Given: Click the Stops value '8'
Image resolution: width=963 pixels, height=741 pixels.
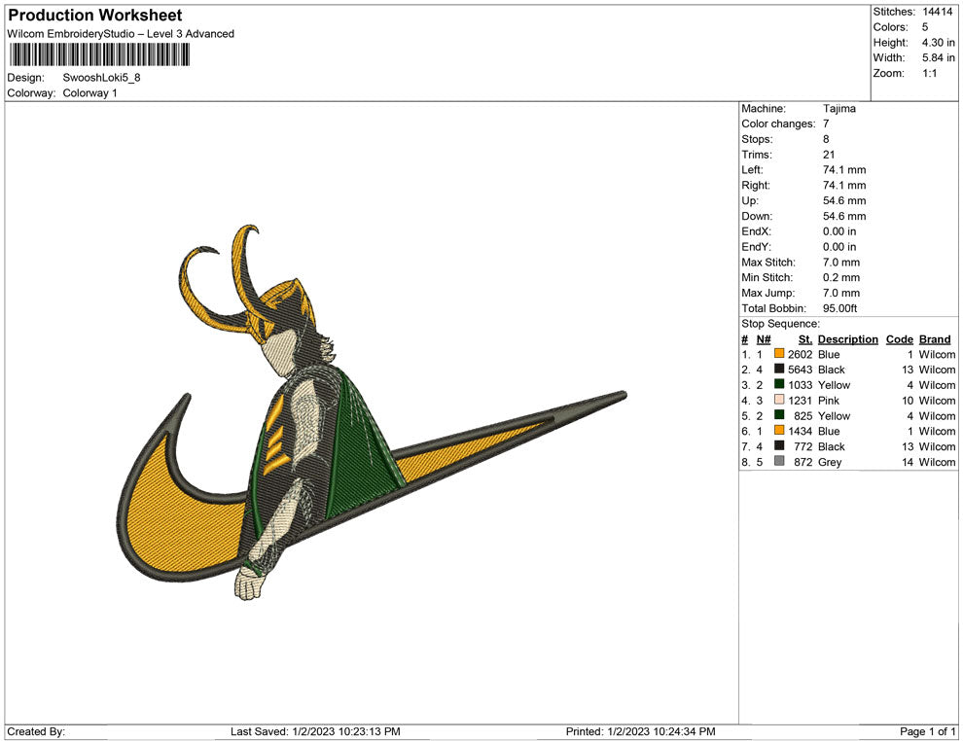Looking at the screenshot, I should [826, 139].
